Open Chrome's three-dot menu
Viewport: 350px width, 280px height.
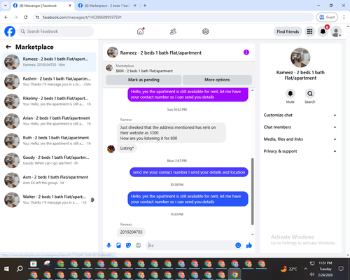click(x=344, y=17)
